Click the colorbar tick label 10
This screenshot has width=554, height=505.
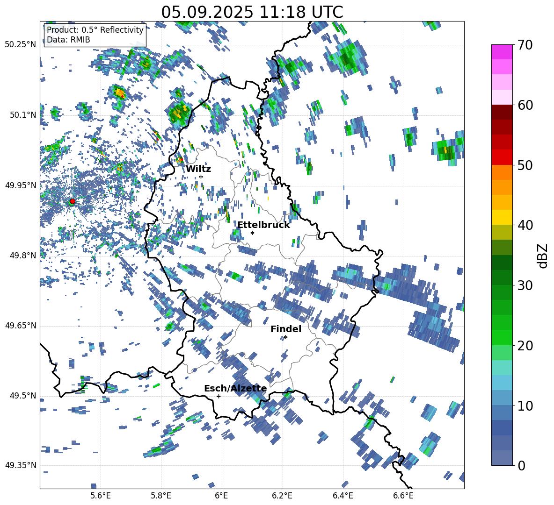point(525,405)
